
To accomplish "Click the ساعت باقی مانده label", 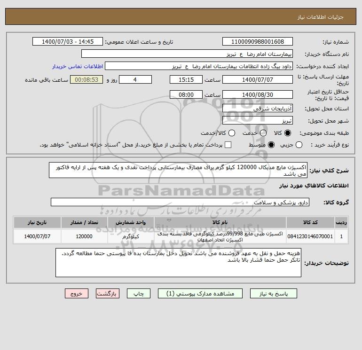I will 47,80.
